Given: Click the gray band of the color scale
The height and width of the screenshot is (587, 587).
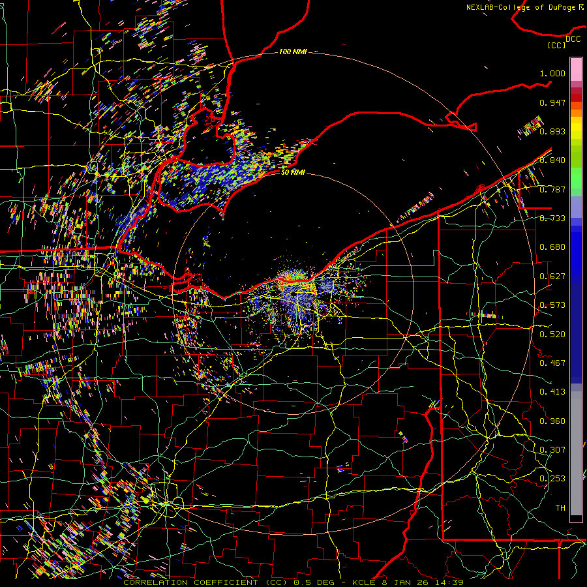Looking at the screenshot, I should 576,453.
